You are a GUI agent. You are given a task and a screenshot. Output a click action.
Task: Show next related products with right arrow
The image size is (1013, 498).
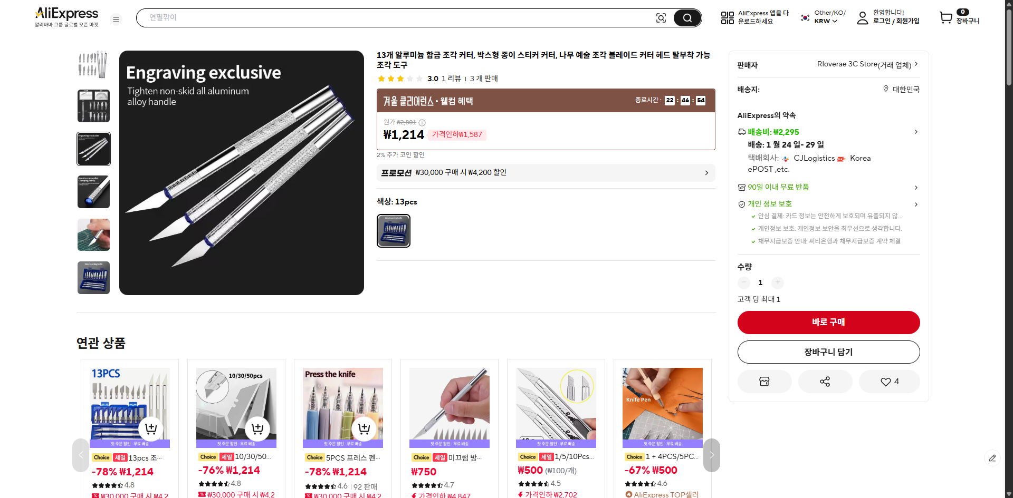(711, 455)
